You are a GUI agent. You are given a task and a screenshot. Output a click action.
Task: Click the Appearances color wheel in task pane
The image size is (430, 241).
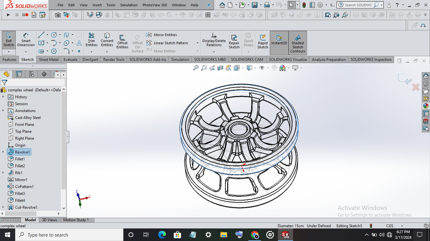(426, 106)
